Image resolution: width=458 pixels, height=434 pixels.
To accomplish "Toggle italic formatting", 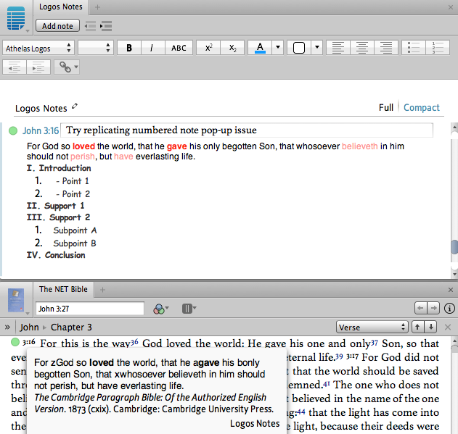I will [152, 48].
